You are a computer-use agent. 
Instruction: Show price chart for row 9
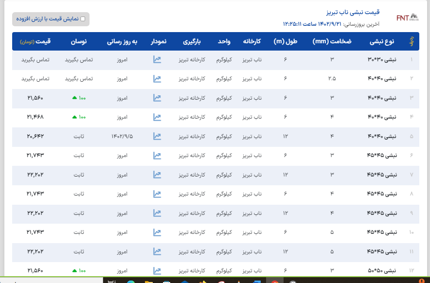[x=157, y=213]
